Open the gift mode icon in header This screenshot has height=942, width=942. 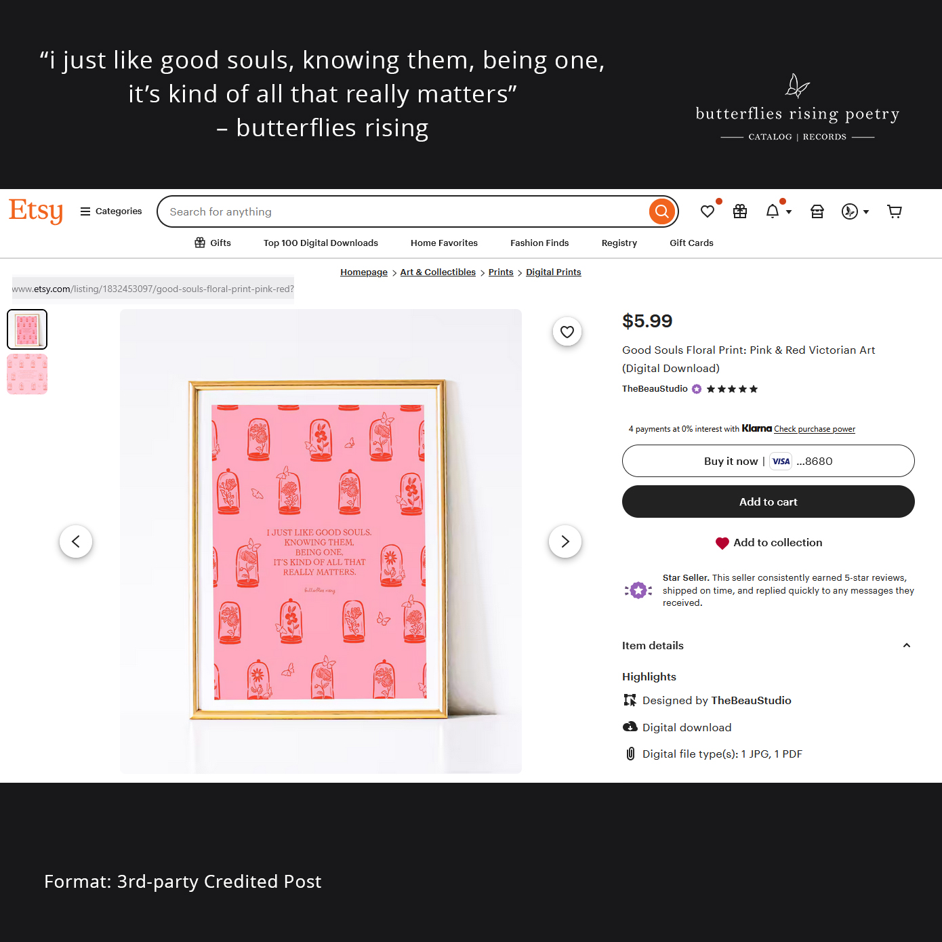740,211
